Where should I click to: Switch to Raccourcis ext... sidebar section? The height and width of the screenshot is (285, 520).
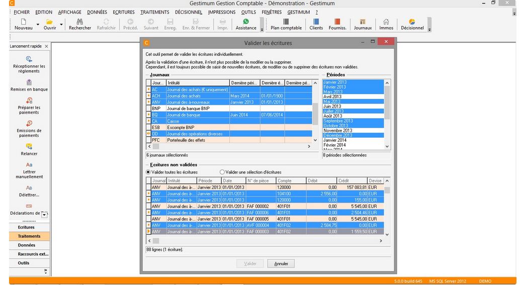[29, 254]
